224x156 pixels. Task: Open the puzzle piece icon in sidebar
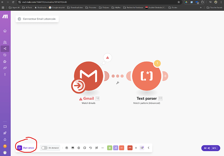click(x=5, y=62)
